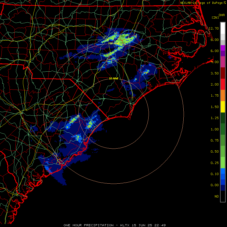
Task: Click the OHA product code label
Action: tap(222, 15)
